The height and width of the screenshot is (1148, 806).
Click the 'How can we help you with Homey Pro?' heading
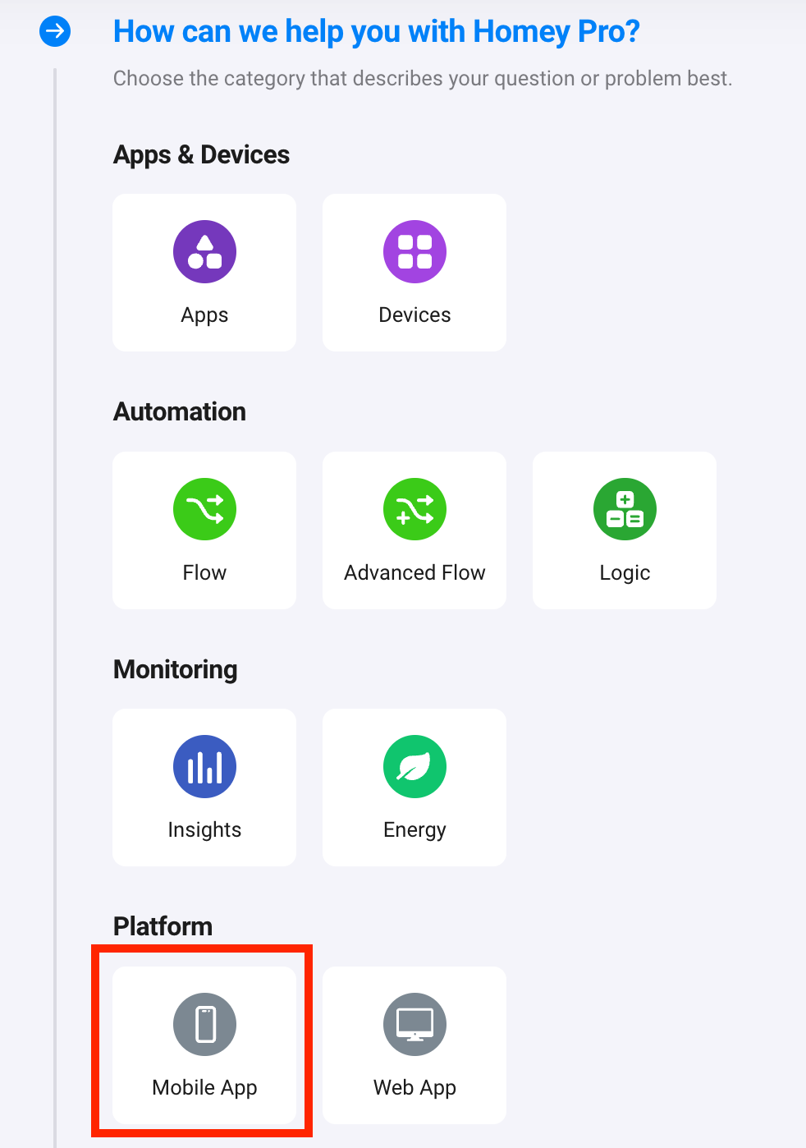click(377, 32)
